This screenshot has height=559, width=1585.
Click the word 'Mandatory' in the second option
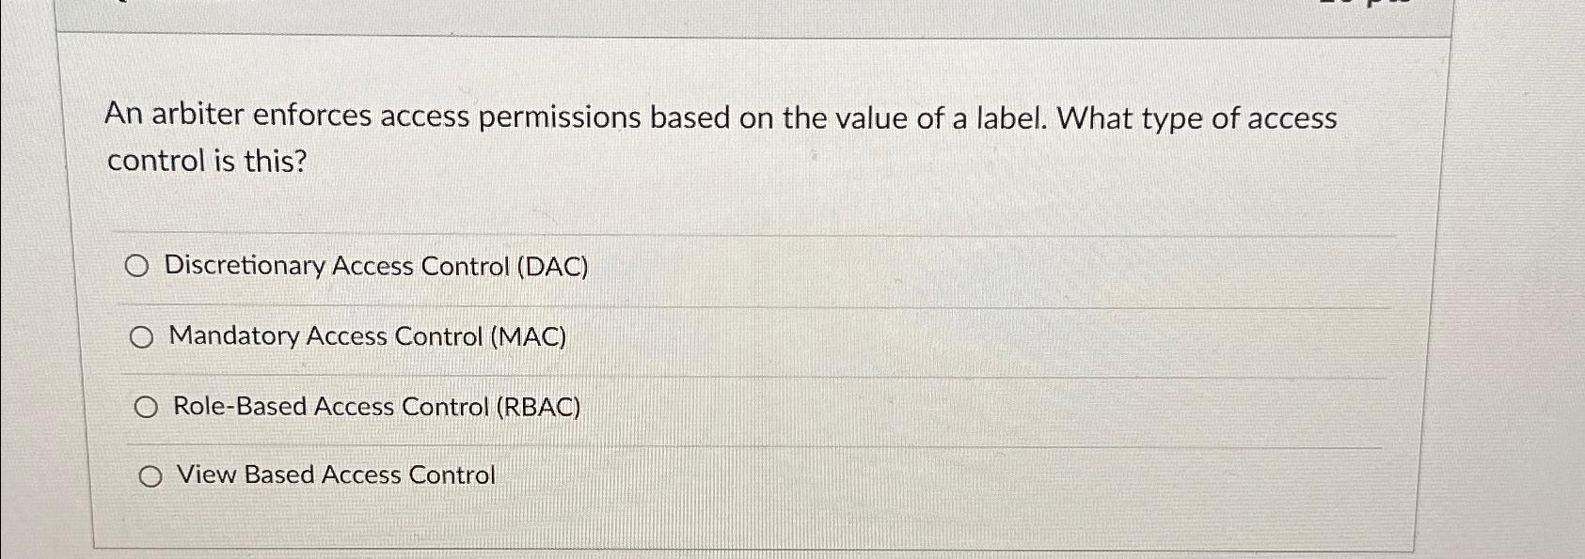pos(234,335)
